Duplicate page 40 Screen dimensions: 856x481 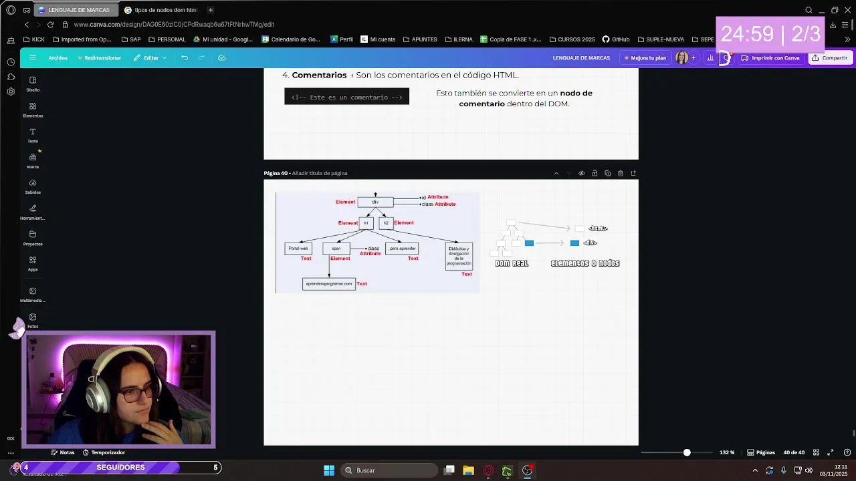[x=607, y=173]
